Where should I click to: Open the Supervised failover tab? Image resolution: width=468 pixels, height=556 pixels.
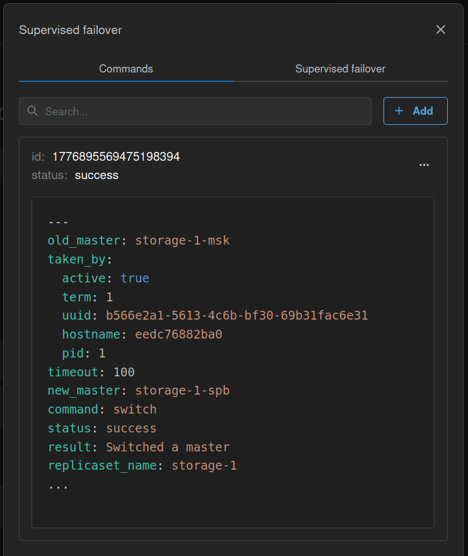(340, 69)
